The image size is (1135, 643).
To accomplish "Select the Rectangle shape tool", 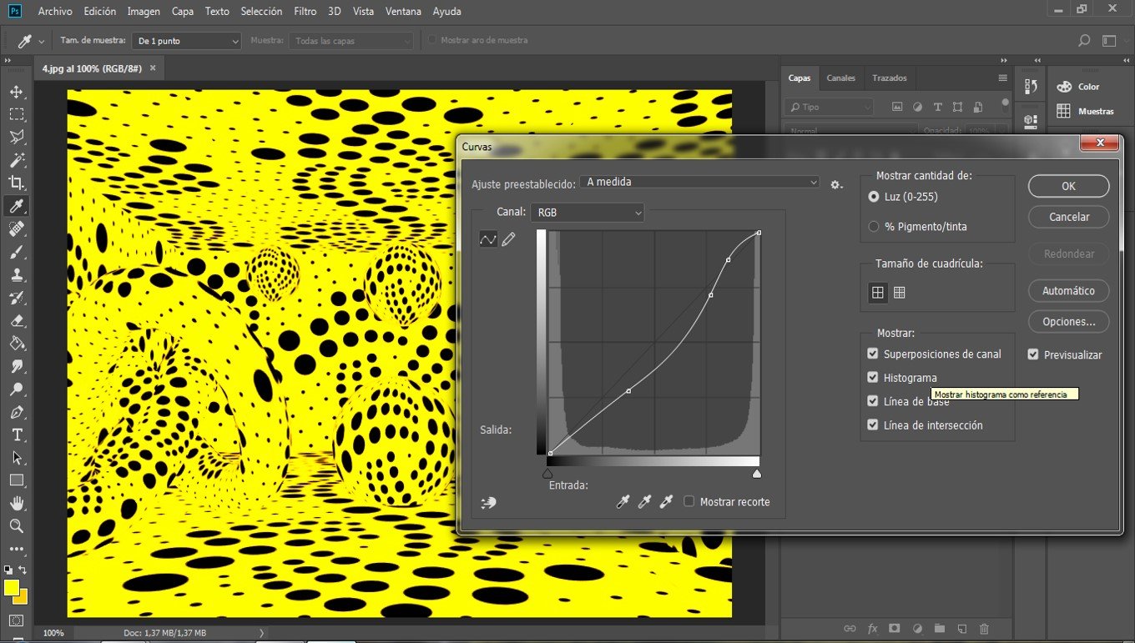I will (x=16, y=480).
